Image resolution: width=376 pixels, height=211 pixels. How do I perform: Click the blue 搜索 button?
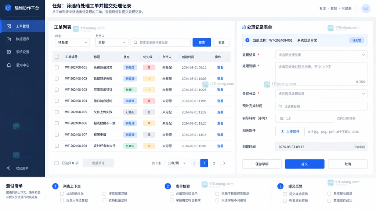(x=202, y=42)
